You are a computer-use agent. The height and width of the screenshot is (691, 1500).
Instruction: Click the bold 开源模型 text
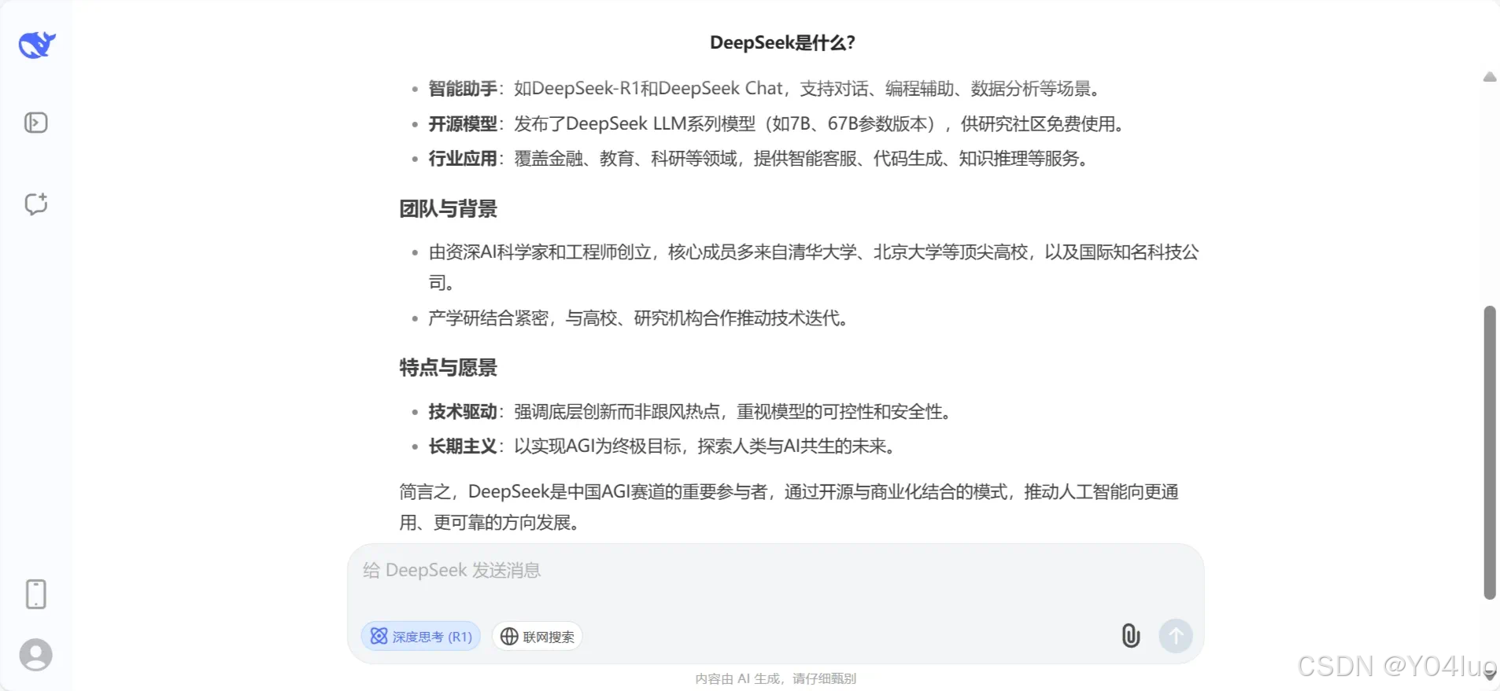coord(463,124)
